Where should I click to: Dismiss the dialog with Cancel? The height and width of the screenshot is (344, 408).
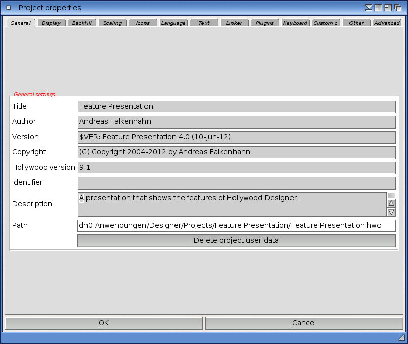pyautogui.click(x=304, y=323)
